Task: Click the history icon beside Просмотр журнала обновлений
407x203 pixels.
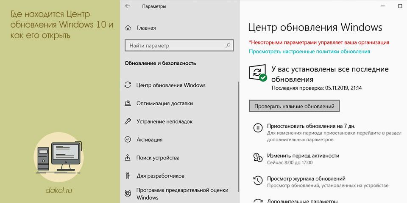Action: [258, 180]
